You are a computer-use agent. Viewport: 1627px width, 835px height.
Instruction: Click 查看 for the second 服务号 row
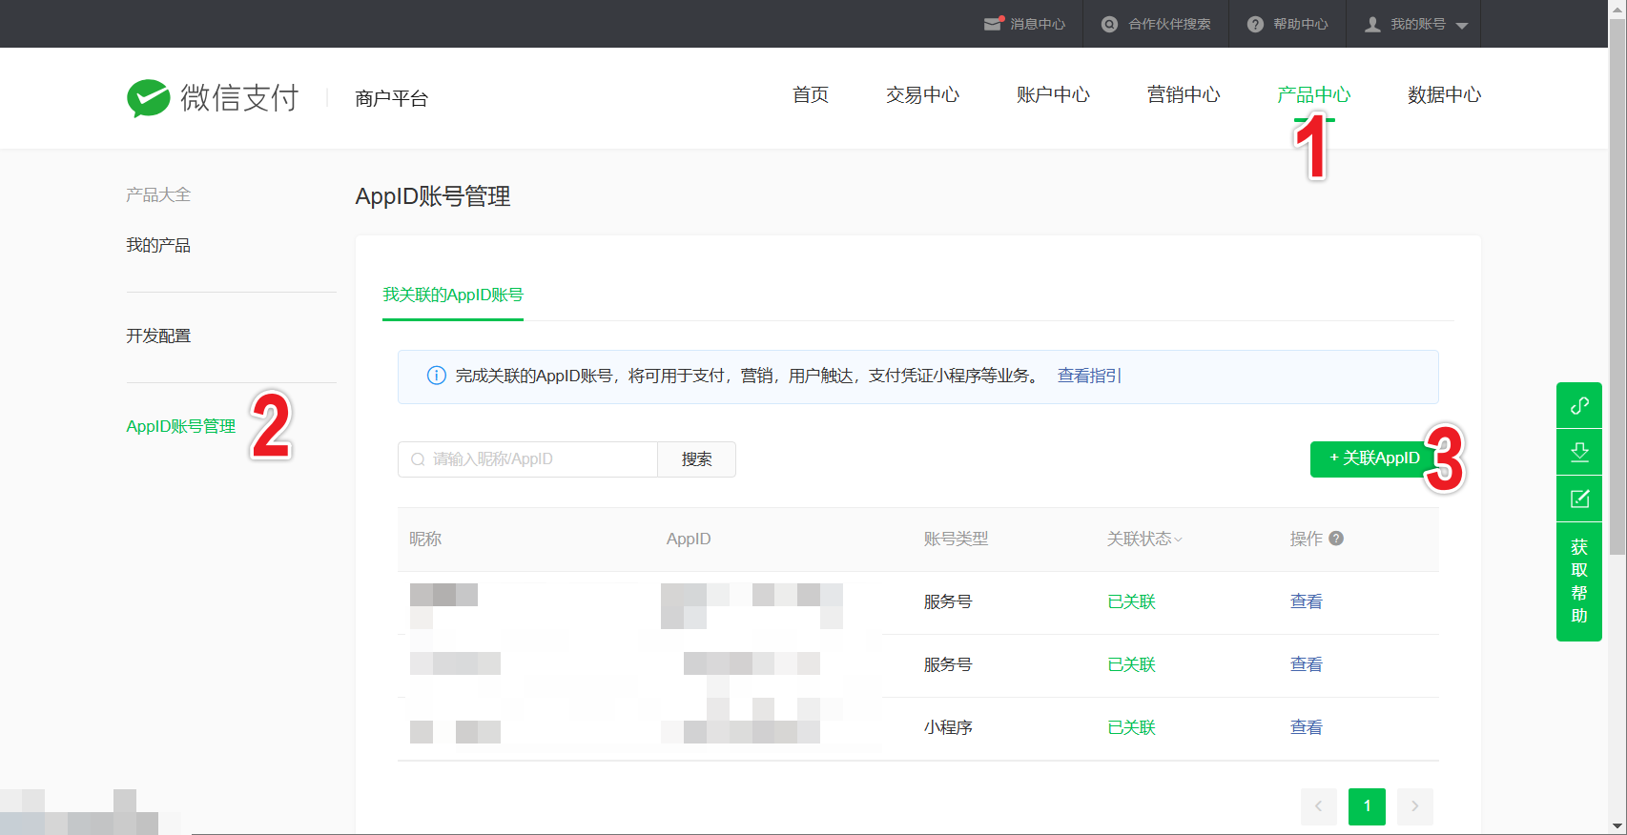(x=1307, y=664)
